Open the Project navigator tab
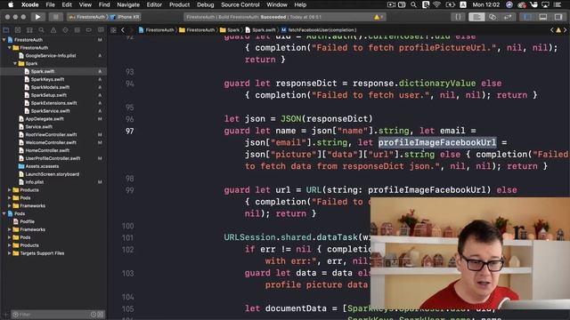 [x=6, y=30]
